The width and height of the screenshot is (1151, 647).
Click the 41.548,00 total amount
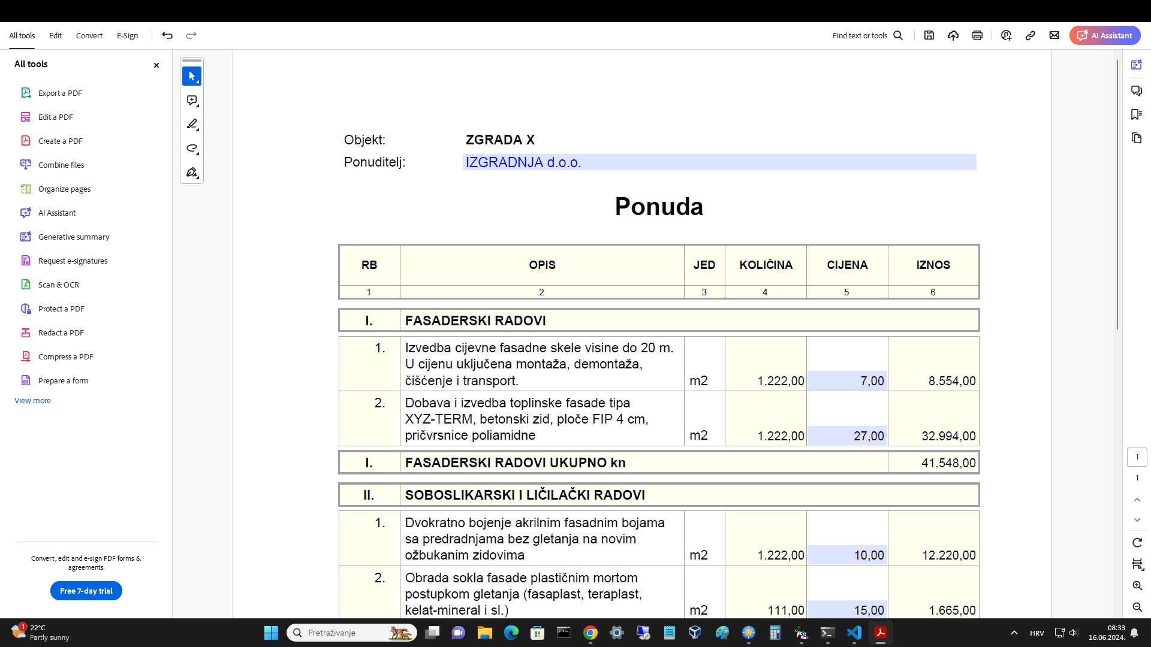(x=948, y=463)
